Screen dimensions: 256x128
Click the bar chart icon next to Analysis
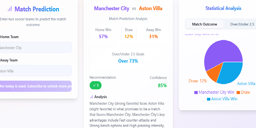(x=91, y=97)
